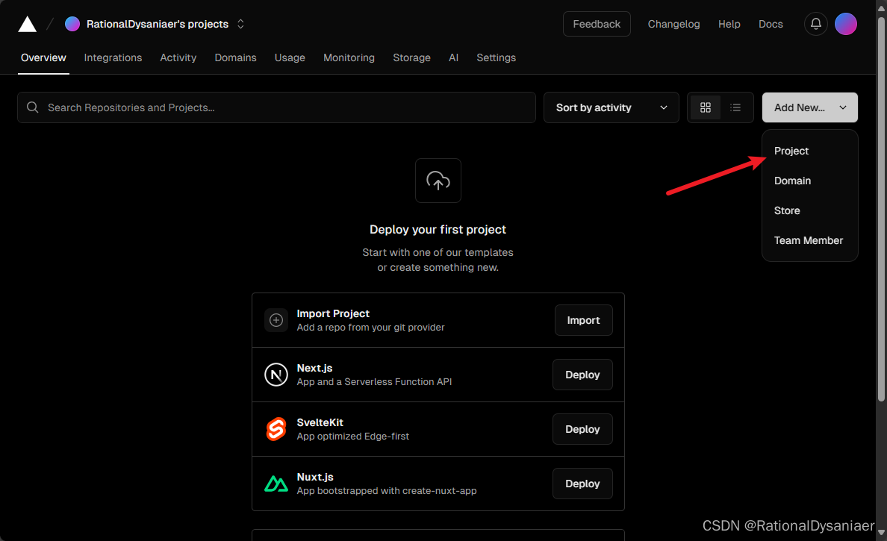Open the notifications bell
The image size is (887, 541).
pyautogui.click(x=816, y=24)
